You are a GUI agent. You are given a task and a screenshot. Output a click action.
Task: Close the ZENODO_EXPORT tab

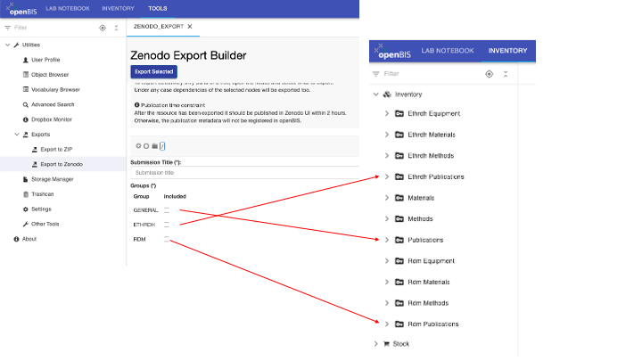click(190, 27)
